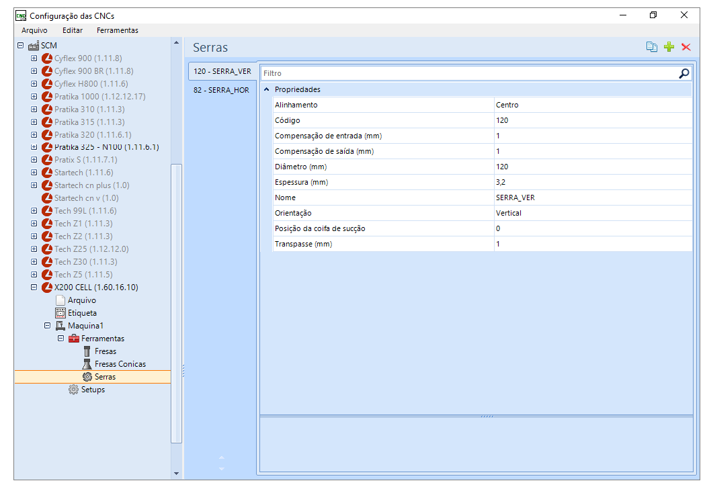Click the Maquina1 machine icon
This screenshot has height=487, width=705.
(x=60, y=326)
